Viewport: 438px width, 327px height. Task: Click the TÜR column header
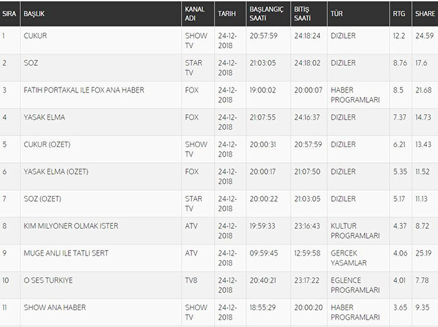click(336, 13)
